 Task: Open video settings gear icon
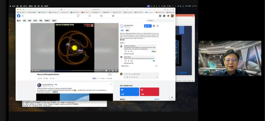point(106,70)
